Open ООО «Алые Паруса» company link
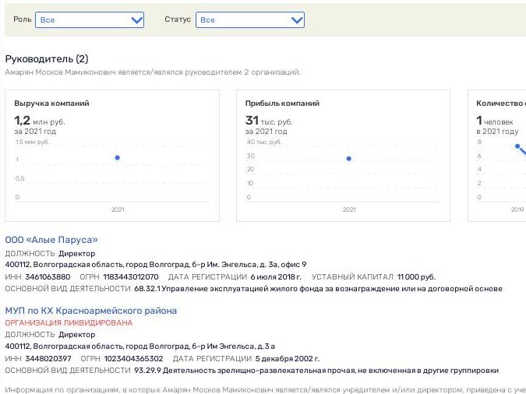This screenshot has height=394, width=526. tap(51, 240)
